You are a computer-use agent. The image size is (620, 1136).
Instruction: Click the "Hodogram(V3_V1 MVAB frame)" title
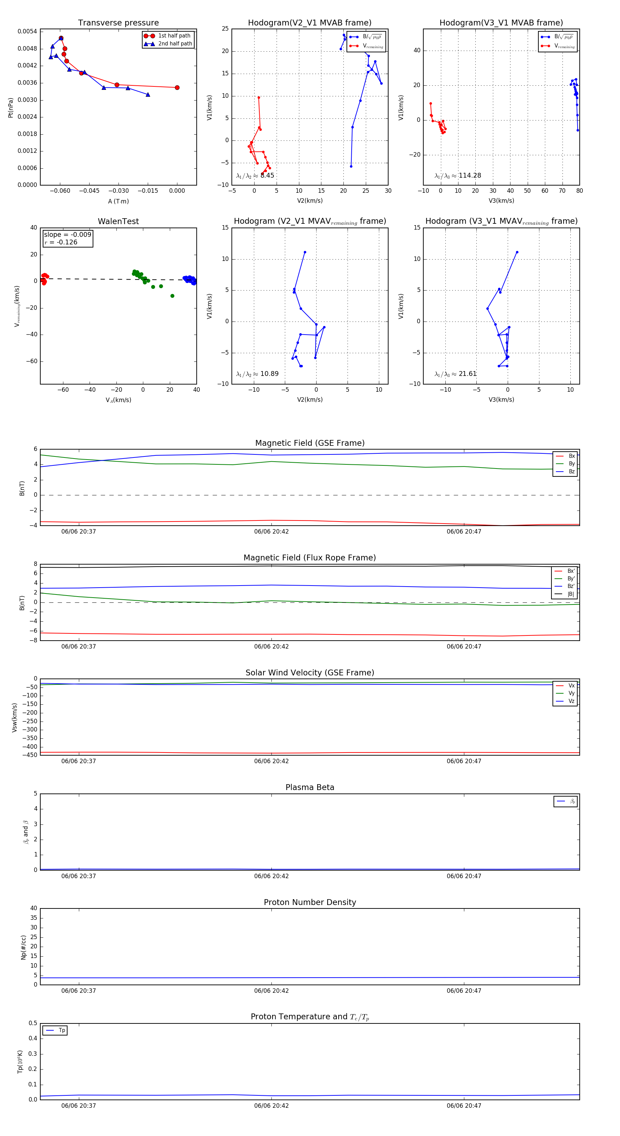pyautogui.click(x=501, y=23)
